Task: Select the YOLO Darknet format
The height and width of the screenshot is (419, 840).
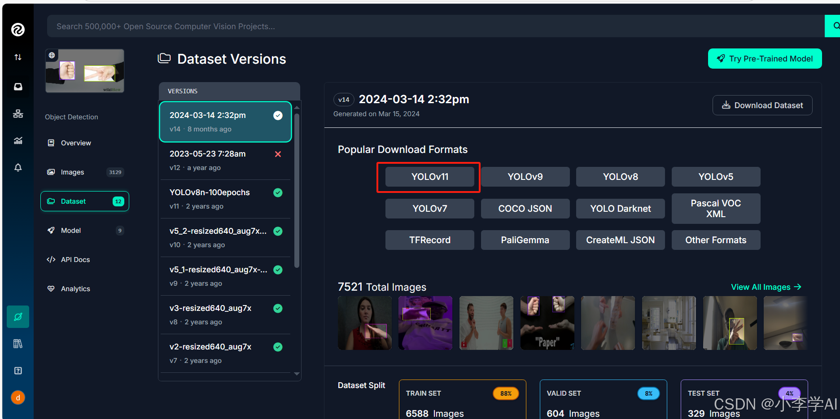Action: tap(621, 209)
